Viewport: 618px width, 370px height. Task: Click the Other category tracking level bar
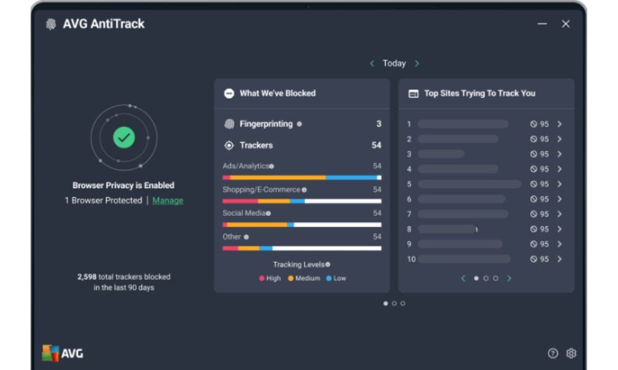[302, 249]
